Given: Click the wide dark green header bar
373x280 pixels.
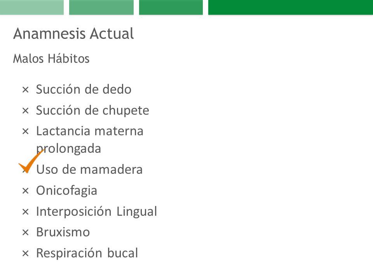Looking at the screenshot, I should (291, 7).
